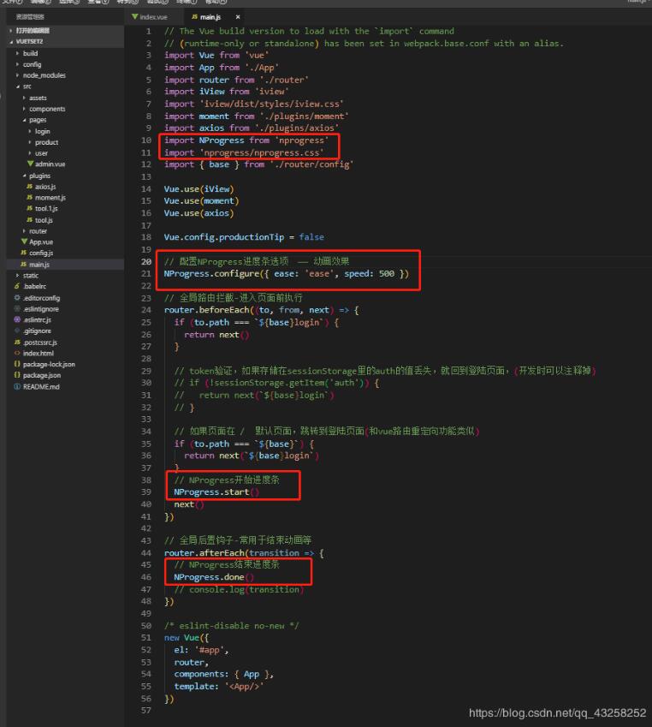The height and width of the screenshot is (727, 652).
Task: Click the Vue icon beside admin.vue
Action: pyautogui.click(x=31, y=164)
